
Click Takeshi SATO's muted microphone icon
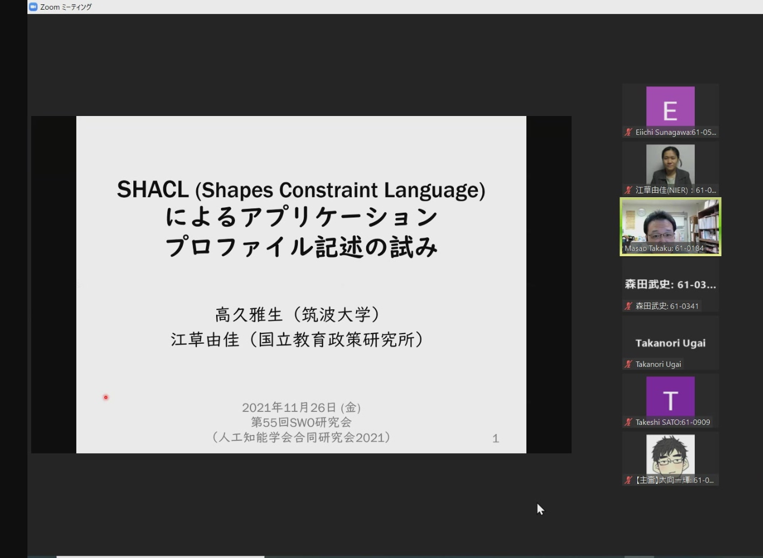pyautogui.click(x=628, y=422)
